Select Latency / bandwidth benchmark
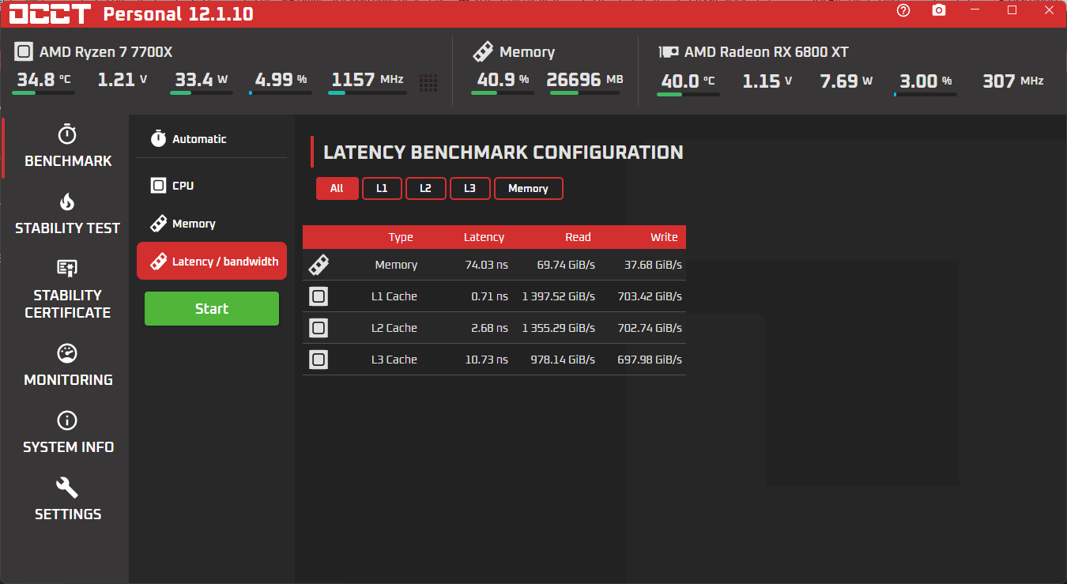Viewport: 1067px width, 584px height. (x=212, y=261)
